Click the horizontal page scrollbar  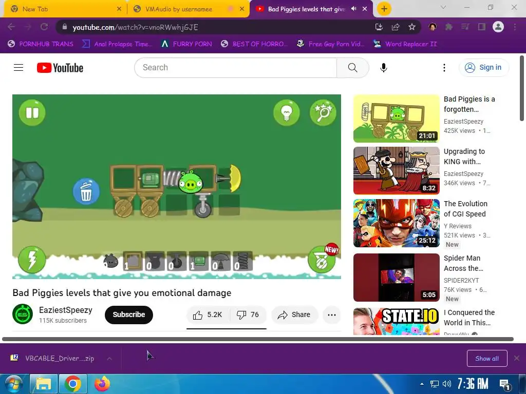[258, 339]
